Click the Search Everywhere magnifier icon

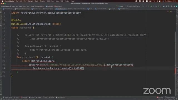click(x=172, y=6)
